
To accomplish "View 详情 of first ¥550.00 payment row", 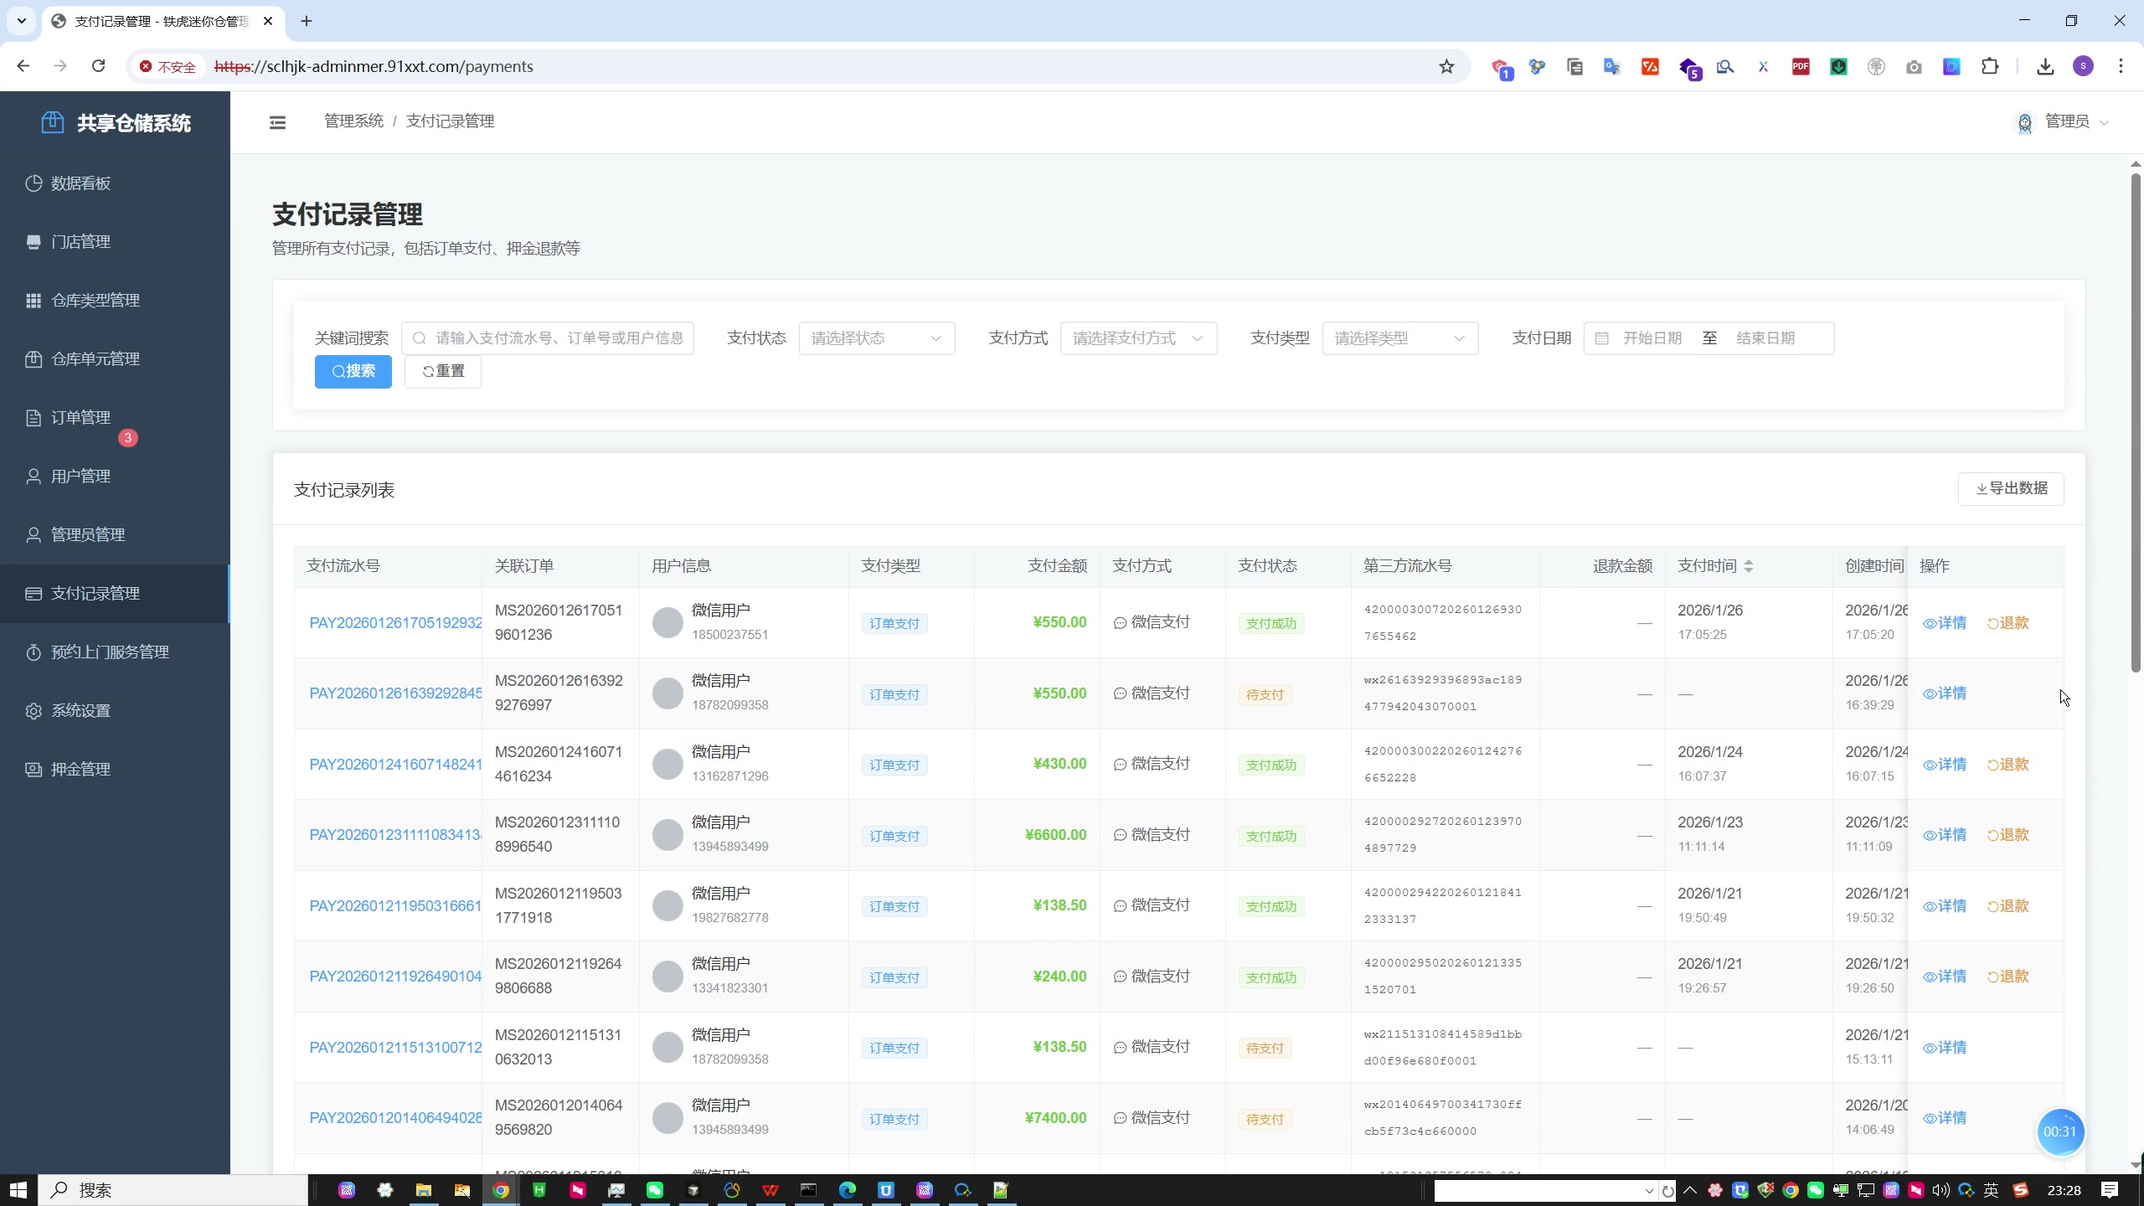I will tap(1944, 623).
